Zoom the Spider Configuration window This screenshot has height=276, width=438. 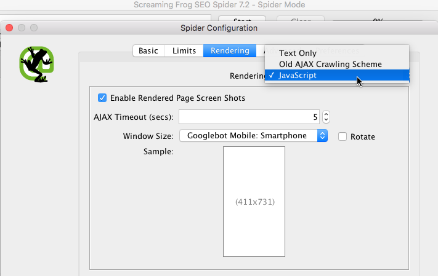click(33, 28)
